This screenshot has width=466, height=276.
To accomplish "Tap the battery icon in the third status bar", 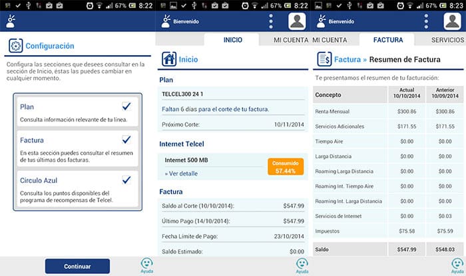I will [x=443, y=5].
